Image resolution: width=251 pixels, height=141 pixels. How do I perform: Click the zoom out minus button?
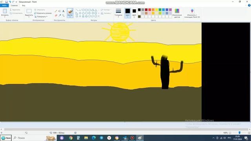tap(230, 133)
